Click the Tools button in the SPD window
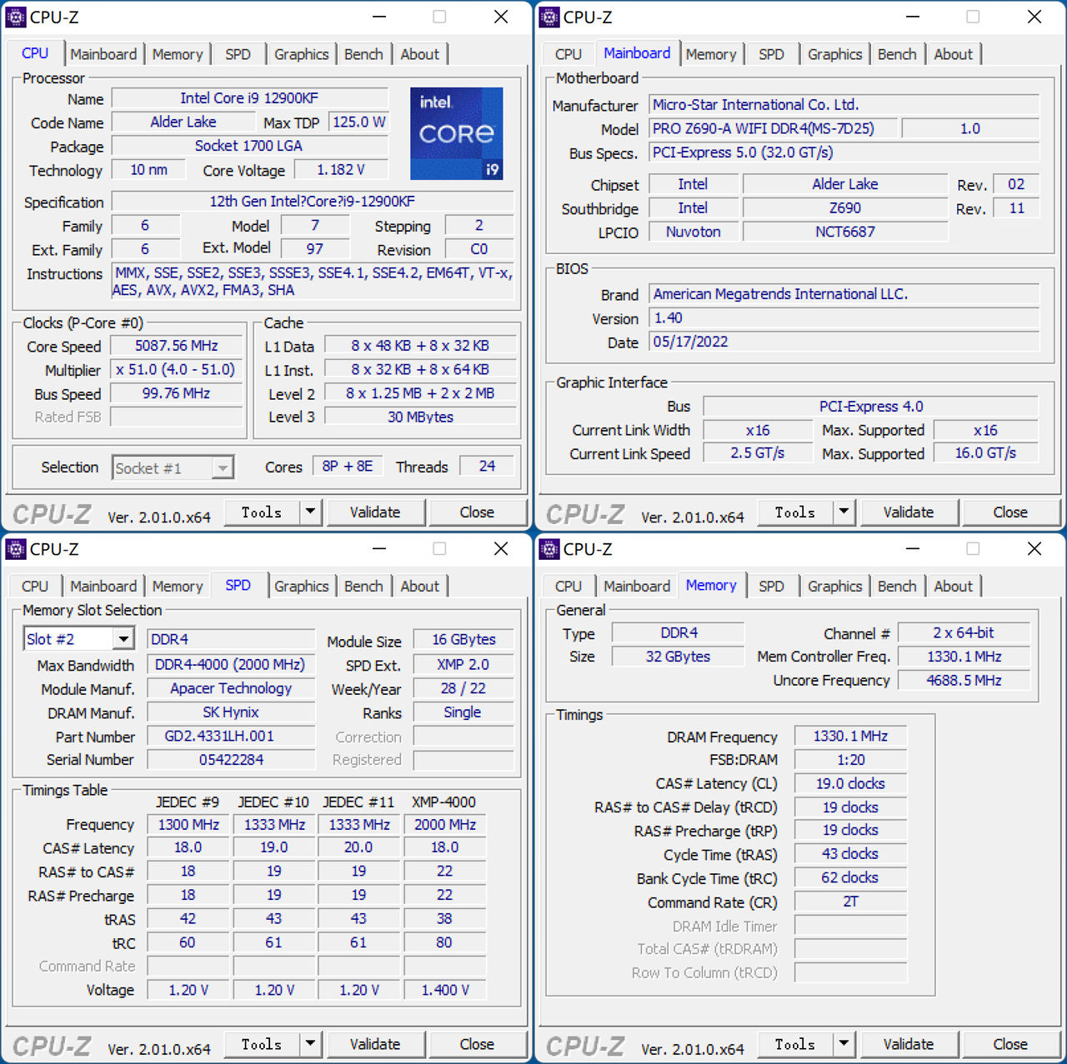This screenshot has width=1067, height=1064. tap(261, 1044)
